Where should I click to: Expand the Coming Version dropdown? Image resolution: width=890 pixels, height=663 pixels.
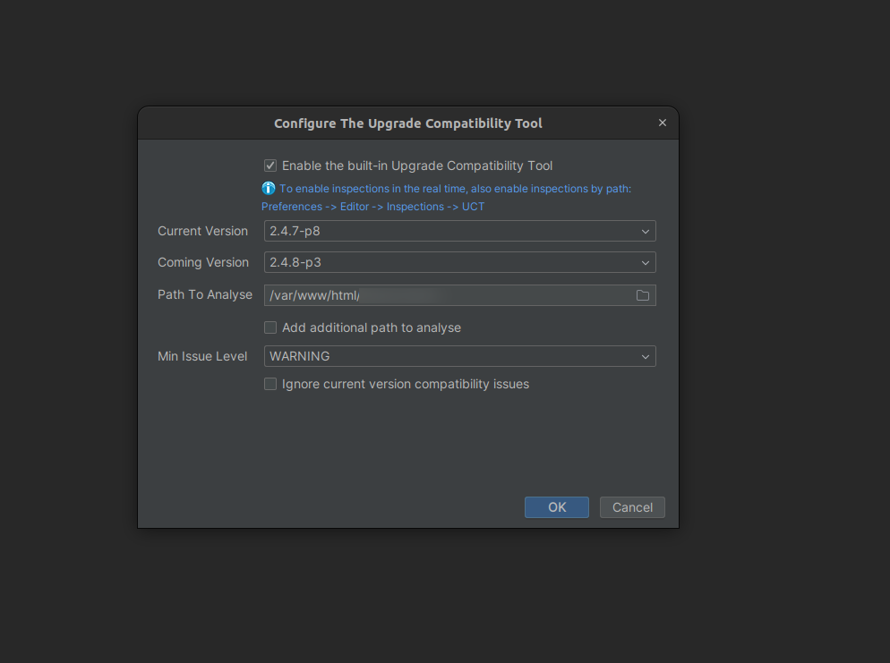coord(645,262)
